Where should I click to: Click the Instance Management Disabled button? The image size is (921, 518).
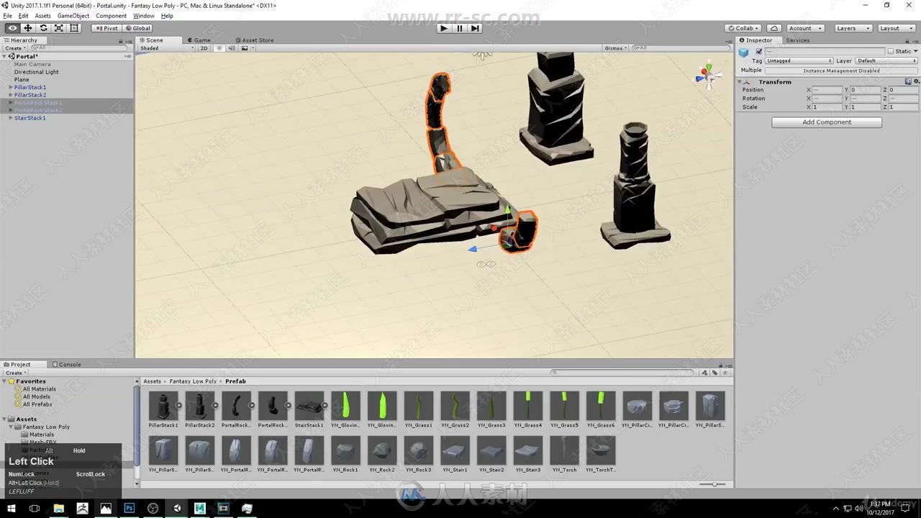(x=841, y=71)
